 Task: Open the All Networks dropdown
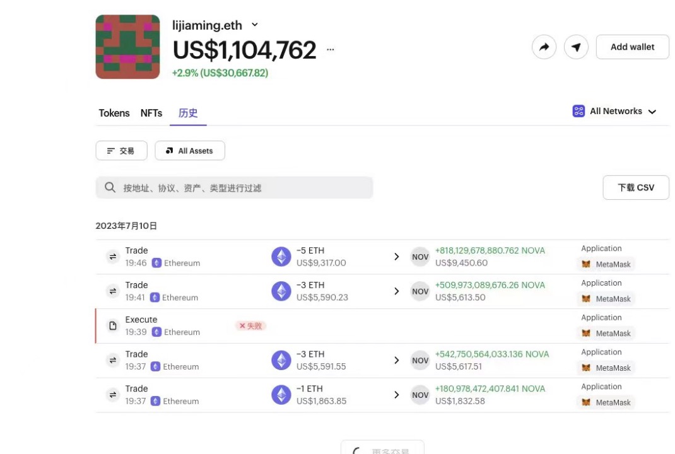point(652,111)
